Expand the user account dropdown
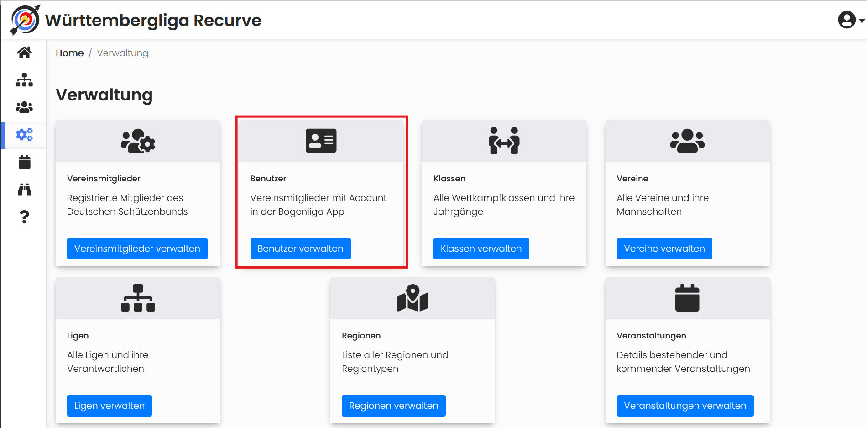The image size is (867, 428). (851, 20)
